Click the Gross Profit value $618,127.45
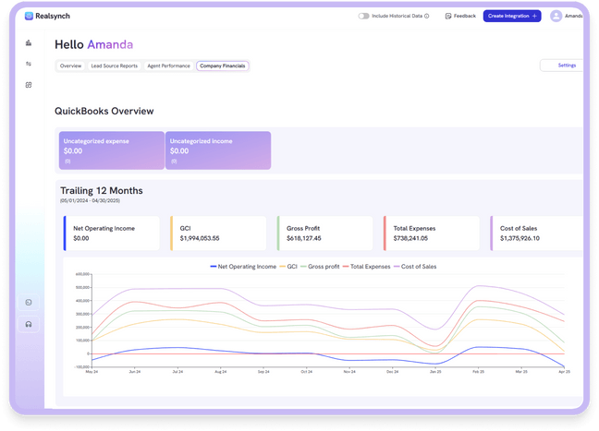599x431 pixels. 304,238
